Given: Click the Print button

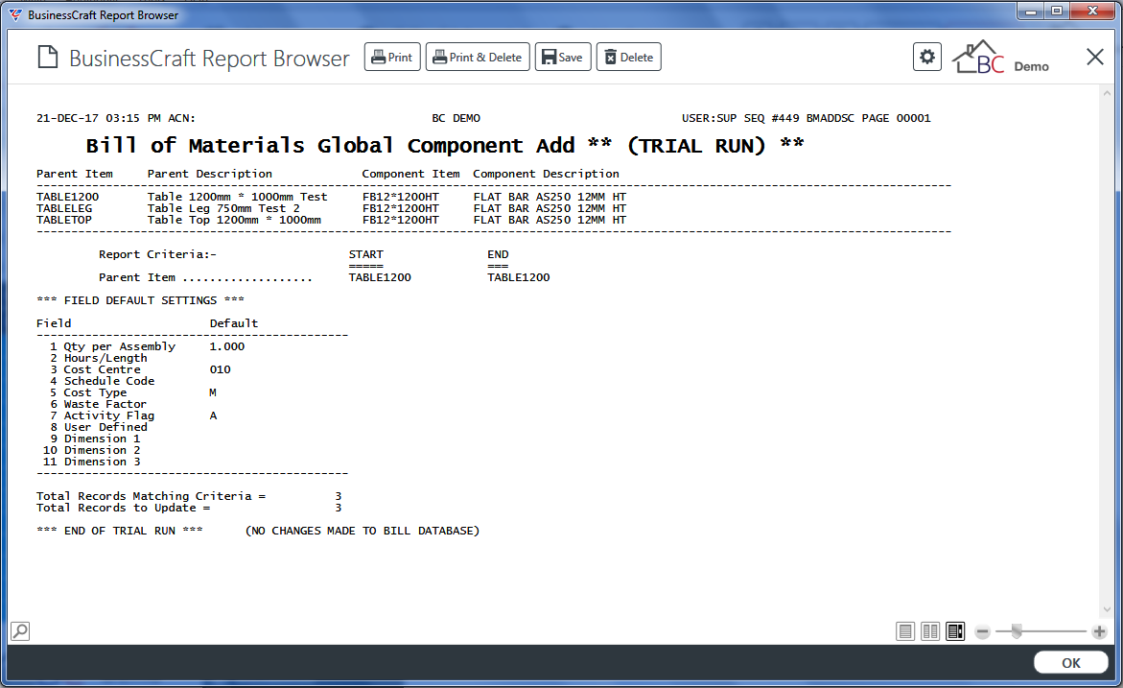Looking at the screenshot, I should (392, 58).
